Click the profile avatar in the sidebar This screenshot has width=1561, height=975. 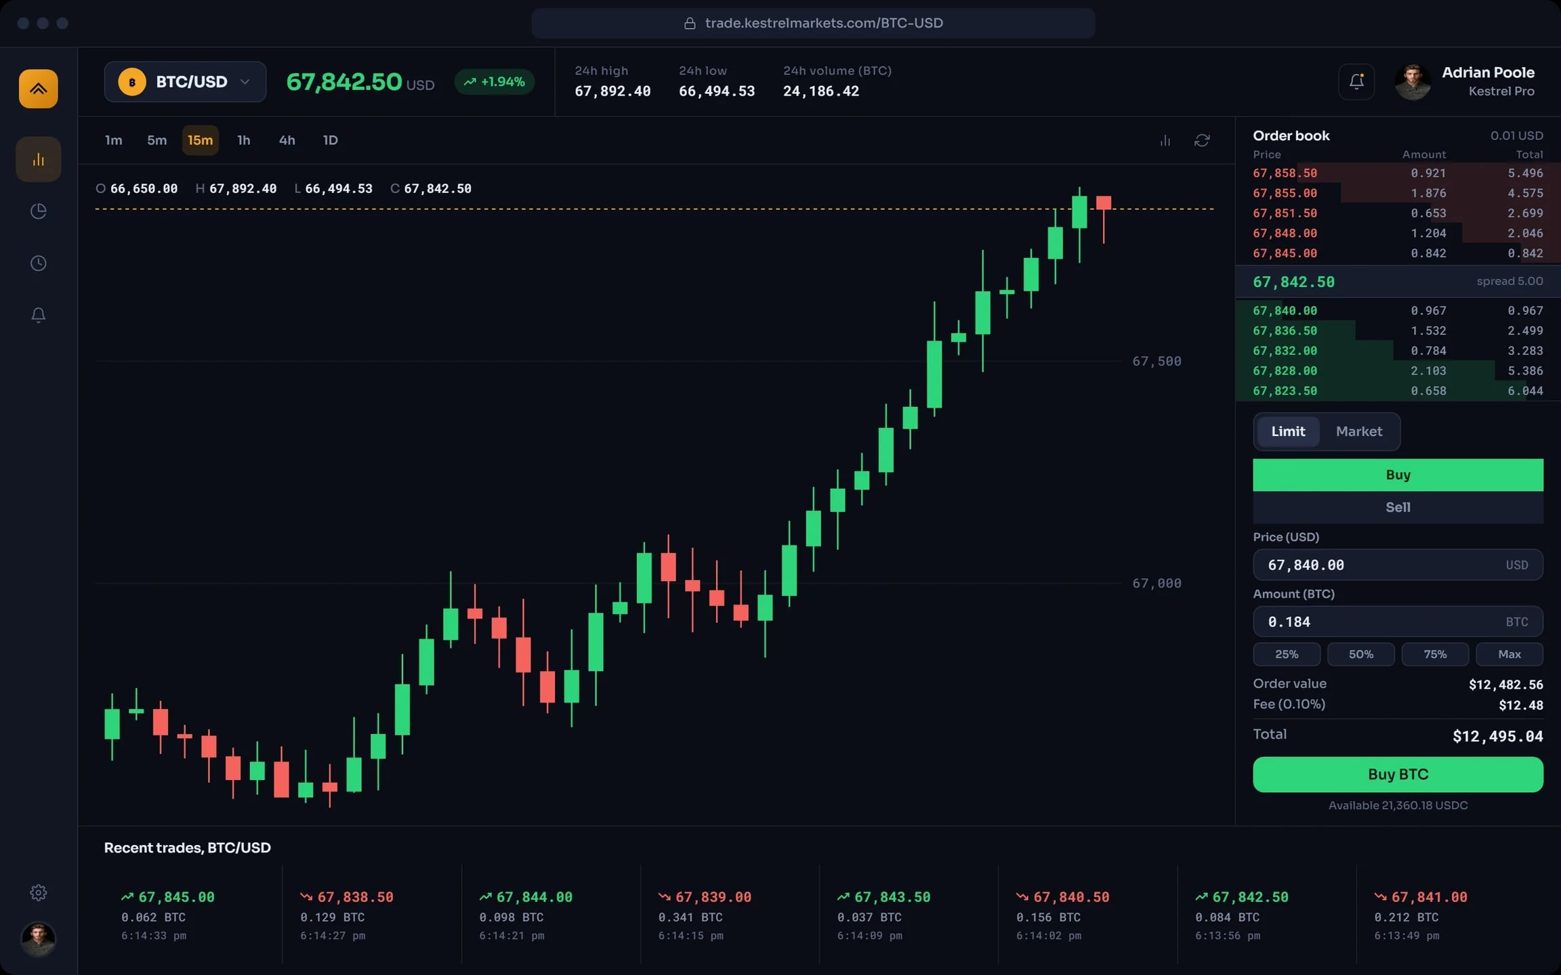click(39, 939)
